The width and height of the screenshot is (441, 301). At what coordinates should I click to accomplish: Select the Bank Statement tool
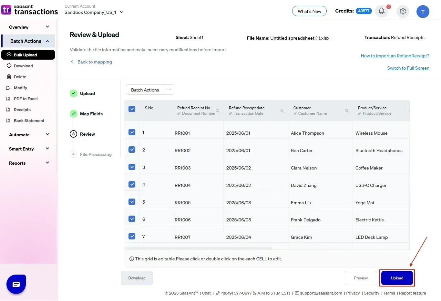[x=28, y=121]
